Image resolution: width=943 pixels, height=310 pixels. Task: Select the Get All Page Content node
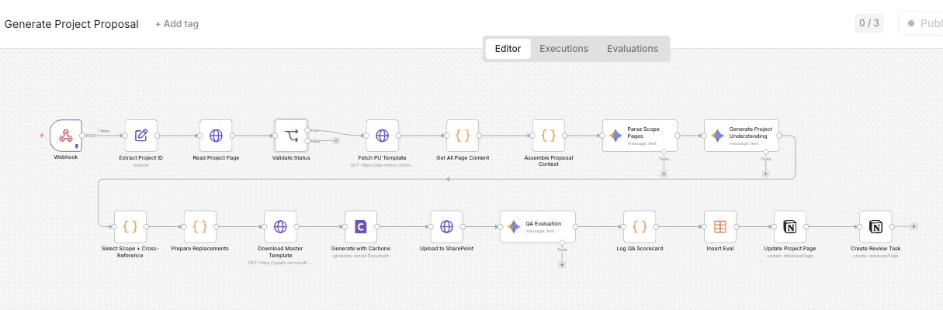[463, 136]
